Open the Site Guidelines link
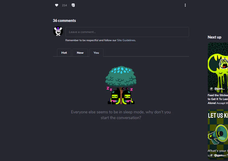This screenshot has height=161, width=228. 126,40
